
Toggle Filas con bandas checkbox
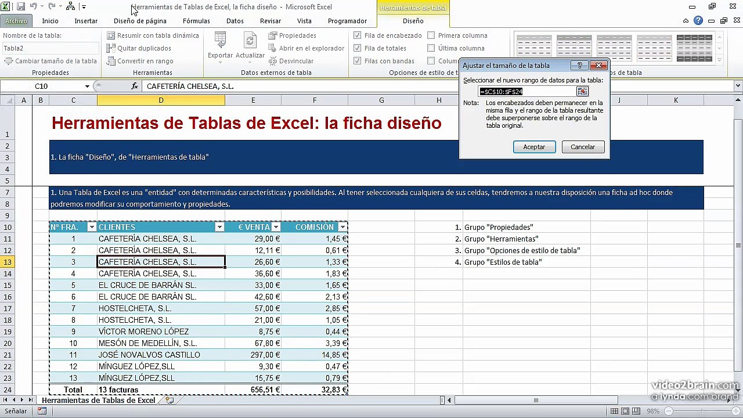tap(358, 61)
